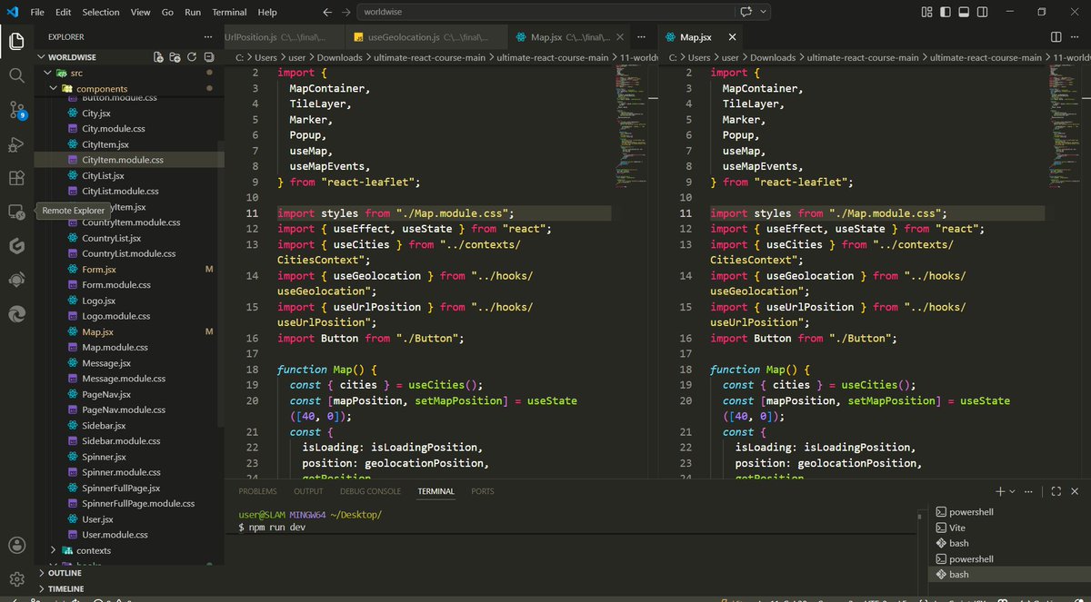Refresh the Explorer file tree
The image size is (1091, 602).
(192, 56)
